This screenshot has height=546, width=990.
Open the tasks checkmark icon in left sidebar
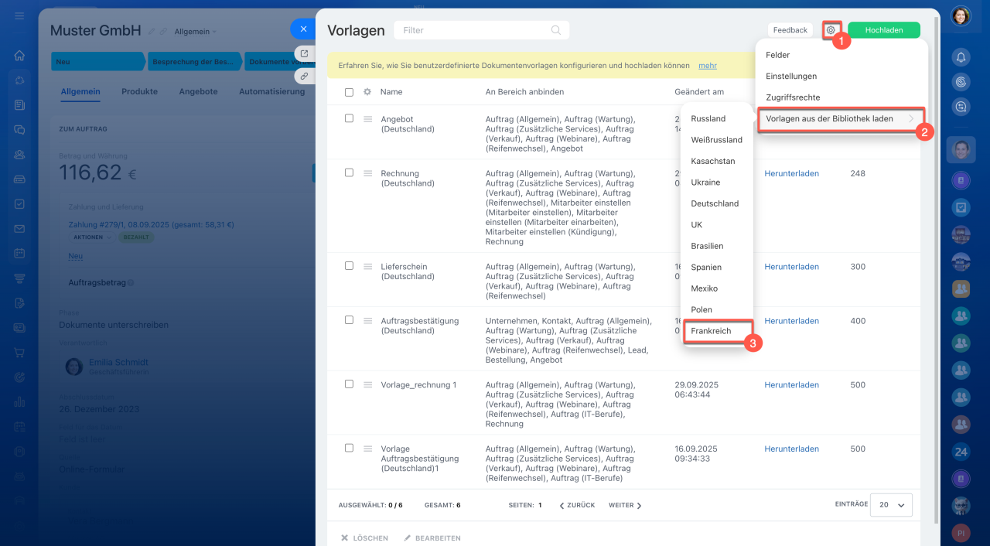click(x=19, y=204)
